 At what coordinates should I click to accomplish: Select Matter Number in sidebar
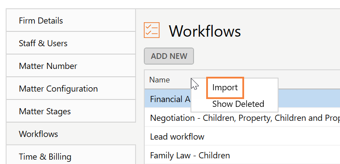pyautogui.click(x=71, y=66)
